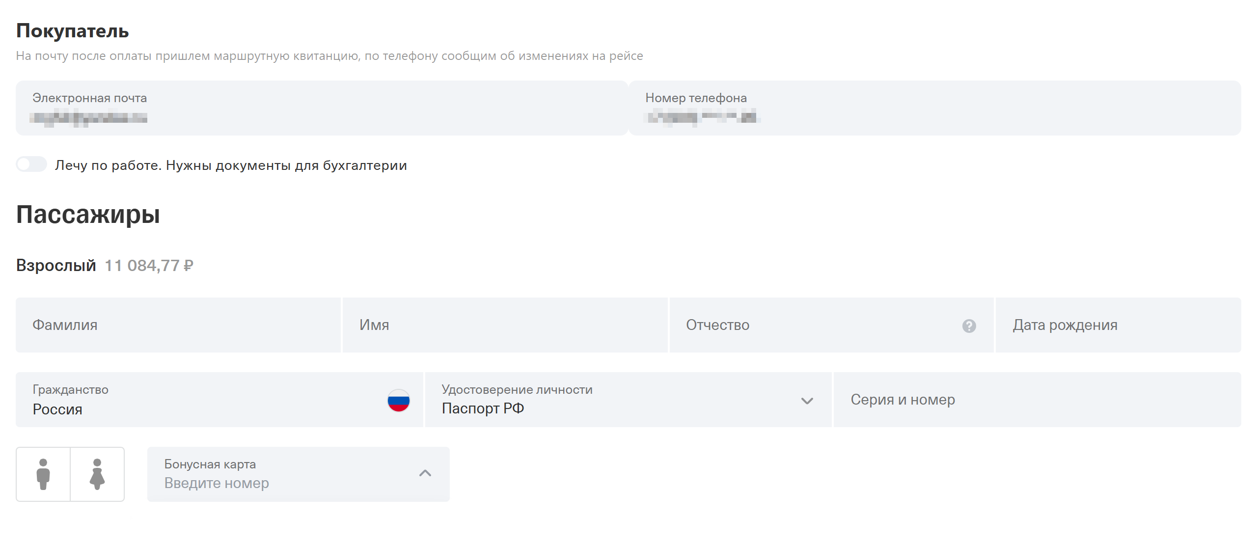Focus the Фамилия input field
The image size is (1257, 545).
[178, 325]
